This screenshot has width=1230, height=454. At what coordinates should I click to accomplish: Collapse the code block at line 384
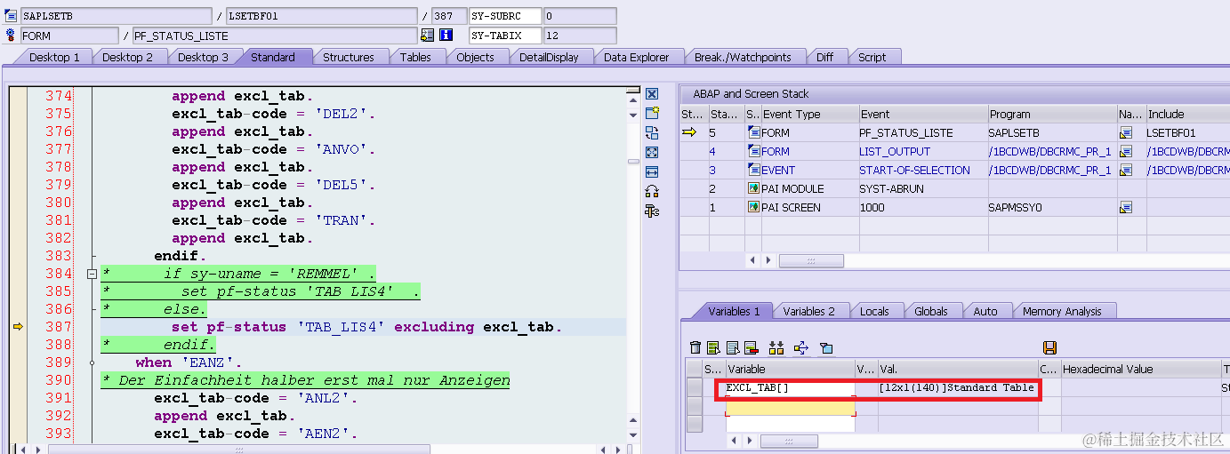coord(91,274)
